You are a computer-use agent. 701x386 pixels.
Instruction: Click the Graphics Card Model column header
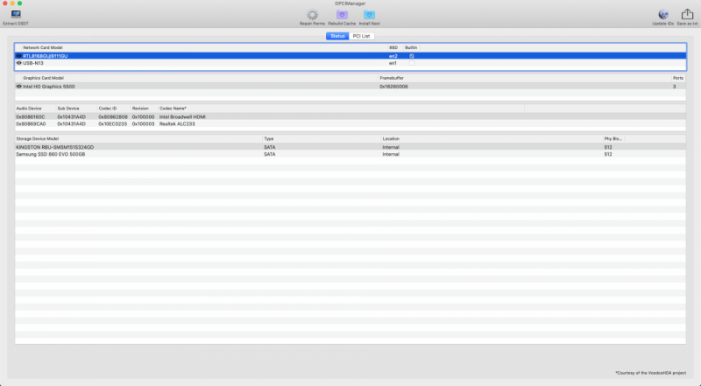click(x=43, y=78)
